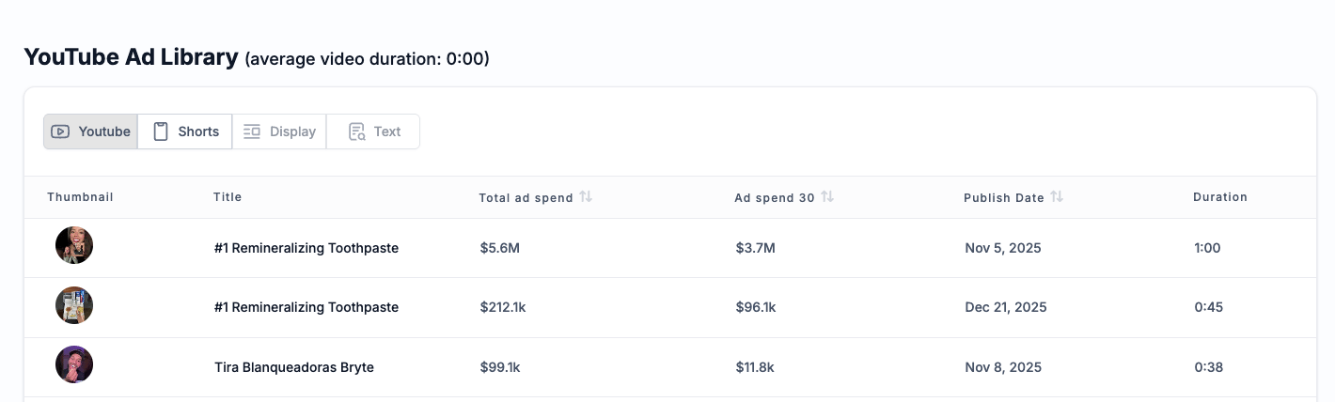
Task: Click the Duration column header
Action: [x=1219, y=197]
